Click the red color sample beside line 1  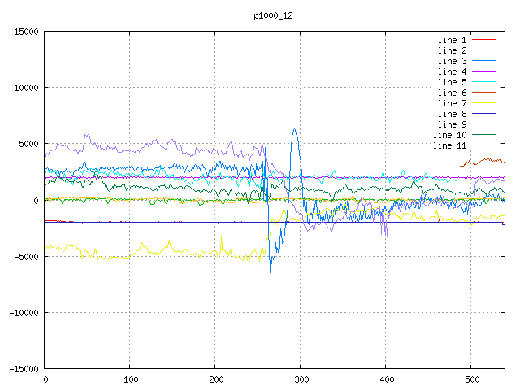click(x=484, y=40)
